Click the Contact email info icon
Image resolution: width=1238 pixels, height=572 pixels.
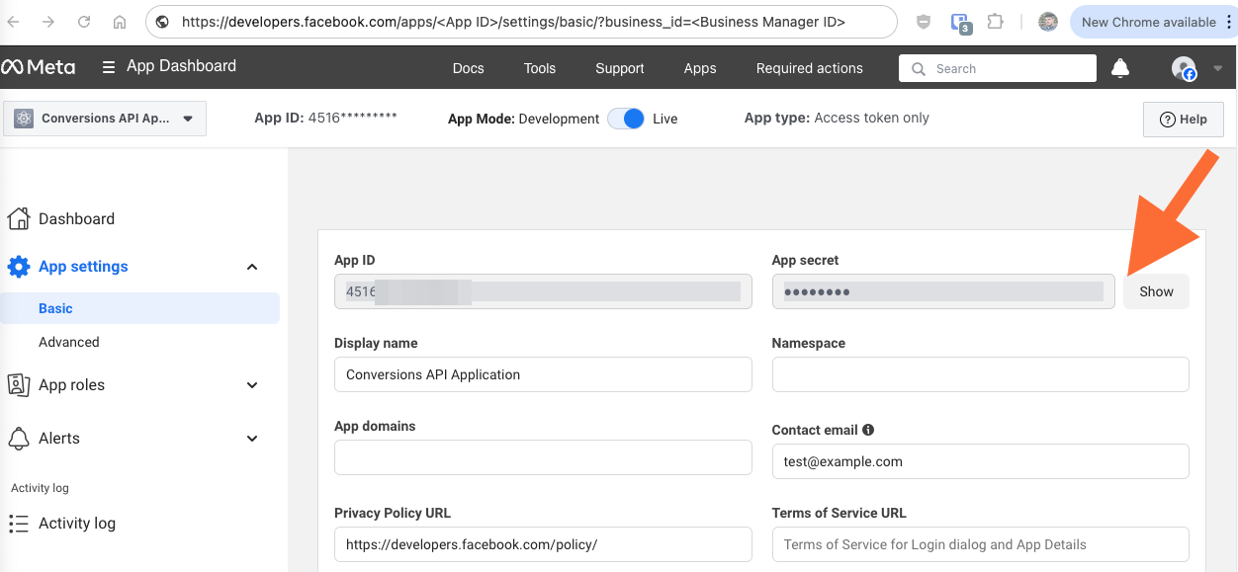(868, 430)
